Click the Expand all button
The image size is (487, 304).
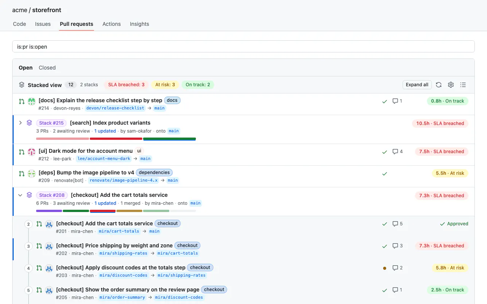417,85
